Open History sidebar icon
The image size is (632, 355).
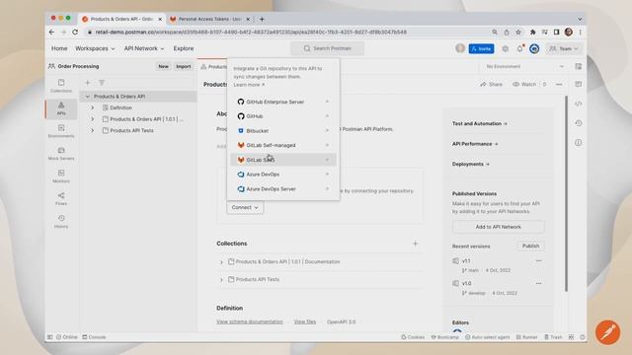click(61, 221)
